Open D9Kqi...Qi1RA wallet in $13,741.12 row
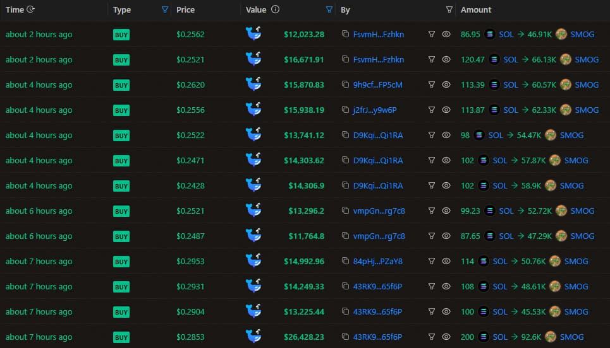Image resolution: width=610 pixels, height=348 pixels. click(x=378, y=135)
